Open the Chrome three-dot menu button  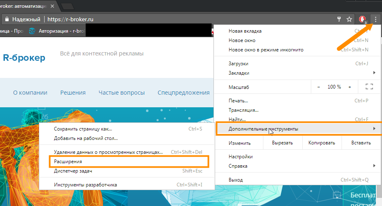tap(375, 19)
